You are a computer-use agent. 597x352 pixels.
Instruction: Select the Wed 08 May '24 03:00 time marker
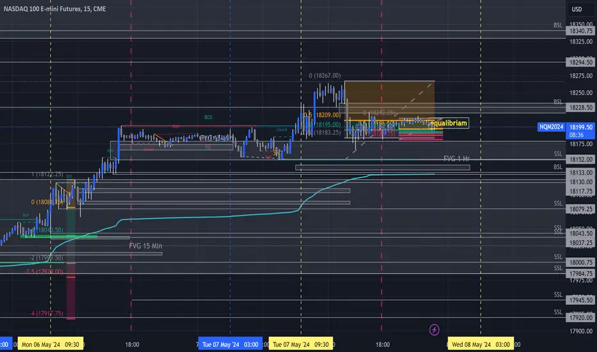point(480,344)
